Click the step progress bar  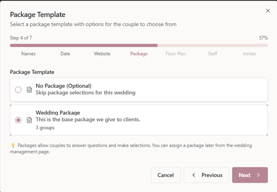(x=138, y=46)
